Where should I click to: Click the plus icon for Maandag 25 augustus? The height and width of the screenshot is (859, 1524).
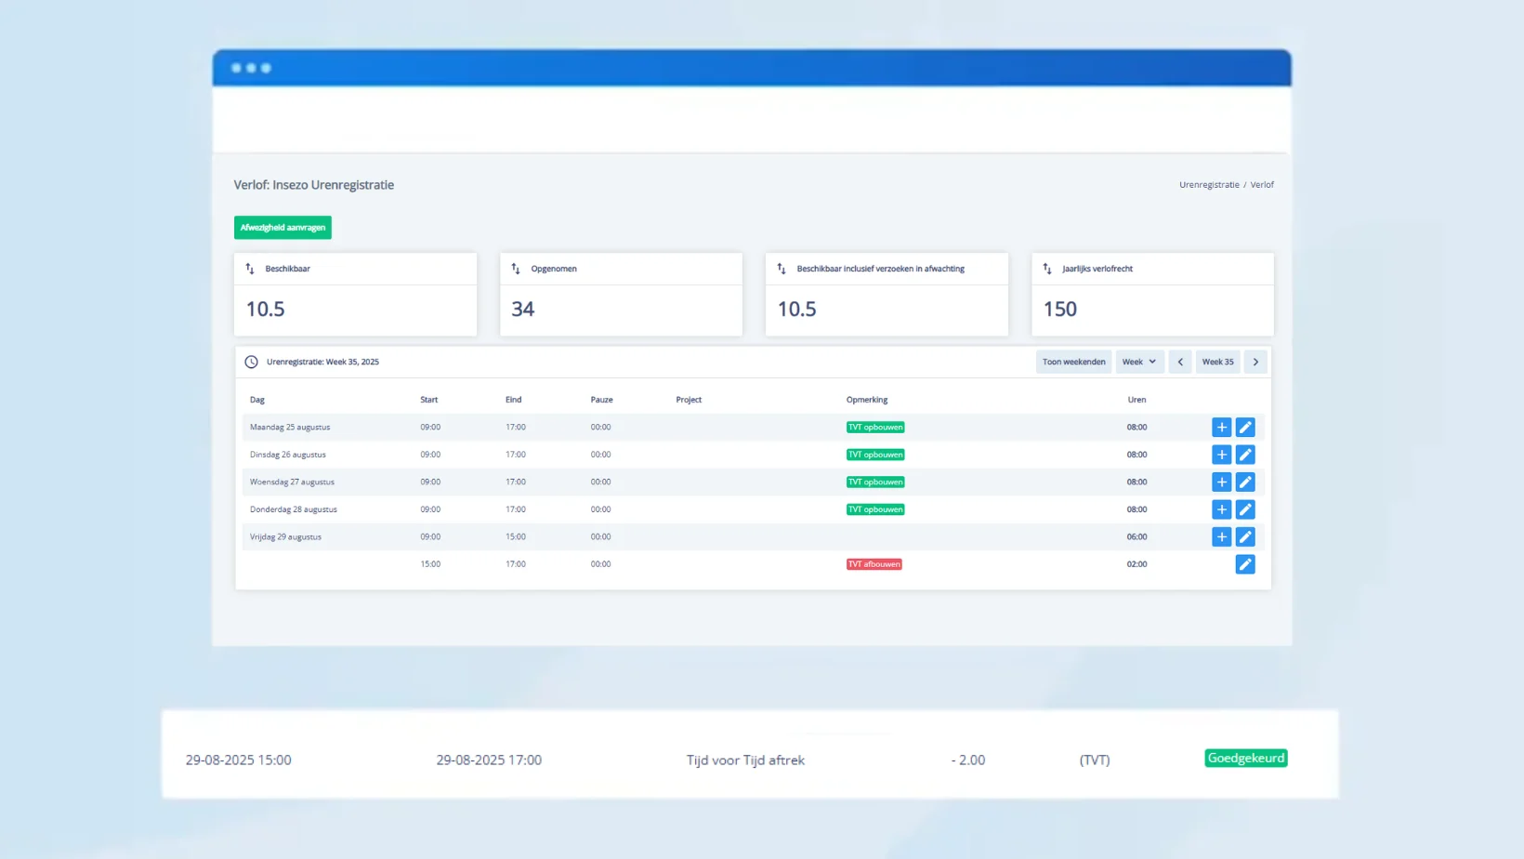(x=1221, y=428)
